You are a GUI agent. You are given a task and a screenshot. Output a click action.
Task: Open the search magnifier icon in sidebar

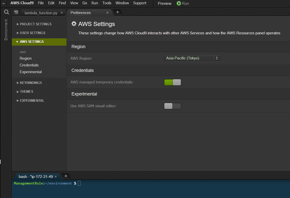[x=7, y=12]
